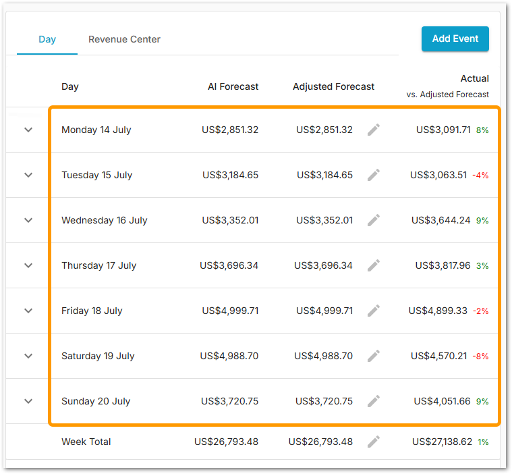Select the Day tab
The width and height of the screenshot is (512, 474).
47,39
